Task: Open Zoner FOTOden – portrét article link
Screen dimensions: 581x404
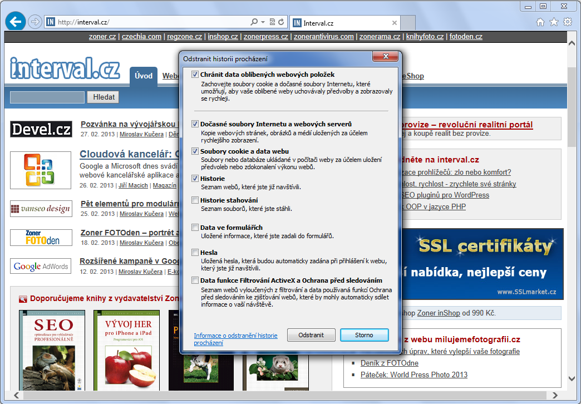Action: click(130, 233)
